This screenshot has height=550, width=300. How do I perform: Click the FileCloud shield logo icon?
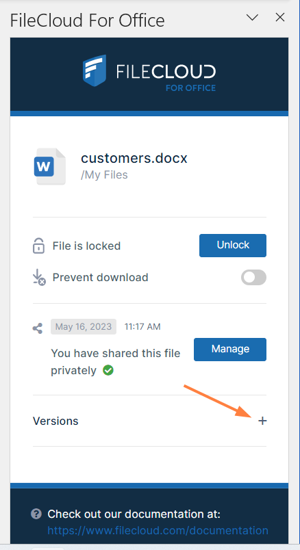pyautogui.click(x=94, y=70)
